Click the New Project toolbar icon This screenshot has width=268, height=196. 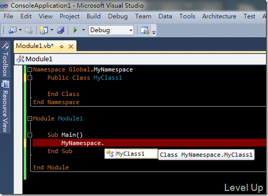pyautogui.click(x=44, y=30)
